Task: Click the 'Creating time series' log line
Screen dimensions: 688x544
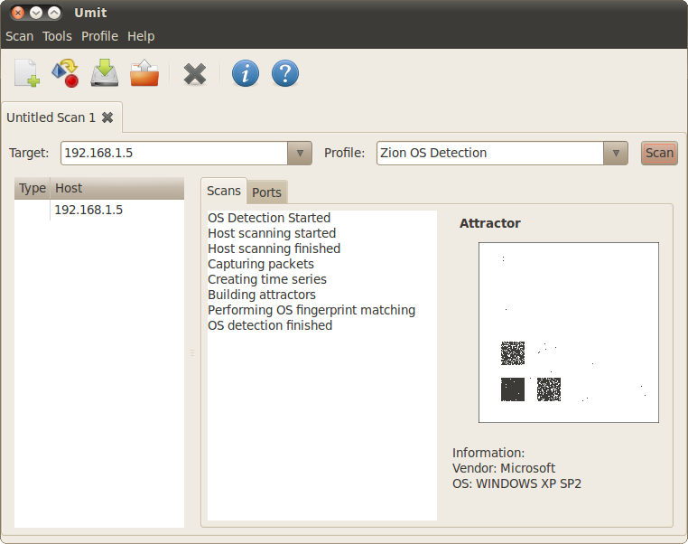Action: click(x=266, y=279)
